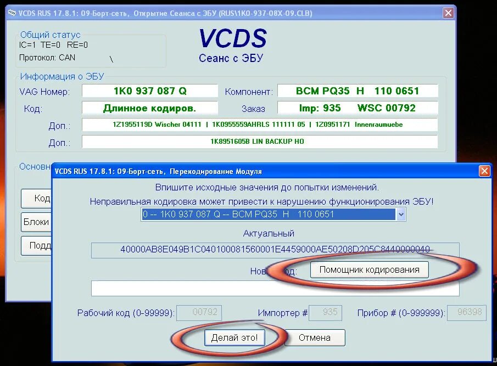Click the Imp: 935 WSC 00792 value
This screenshot has width=497, height=366.
(x=358, y=108)
